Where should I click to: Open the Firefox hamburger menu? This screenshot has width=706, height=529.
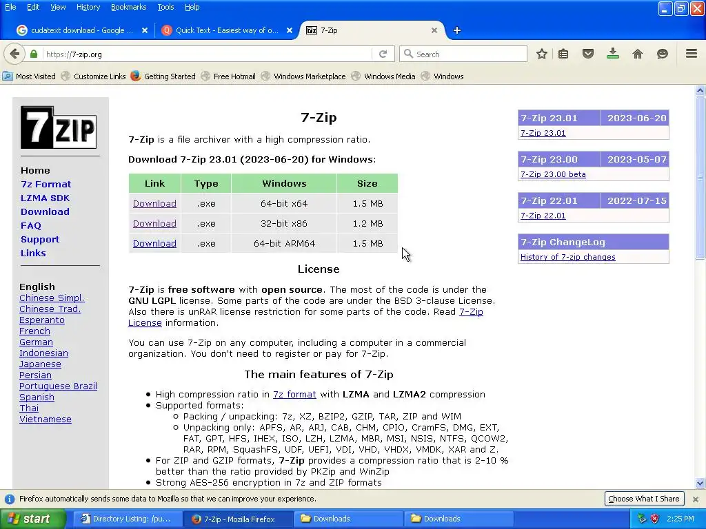(x=692, y=54)
